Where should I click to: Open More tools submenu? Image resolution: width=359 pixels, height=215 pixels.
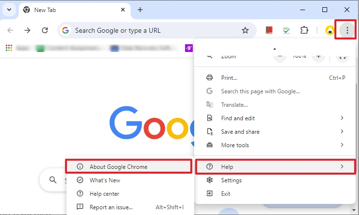[275, 145]
